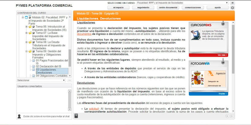This screenshot has height=125, width=251.
Task: Open the 'centro documental' menu
Action: click(168, 8)
